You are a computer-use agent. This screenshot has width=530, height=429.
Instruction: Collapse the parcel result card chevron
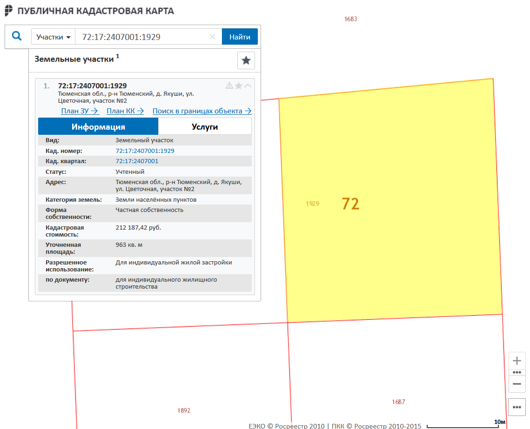pyautogui.click(x=248, y=86)
